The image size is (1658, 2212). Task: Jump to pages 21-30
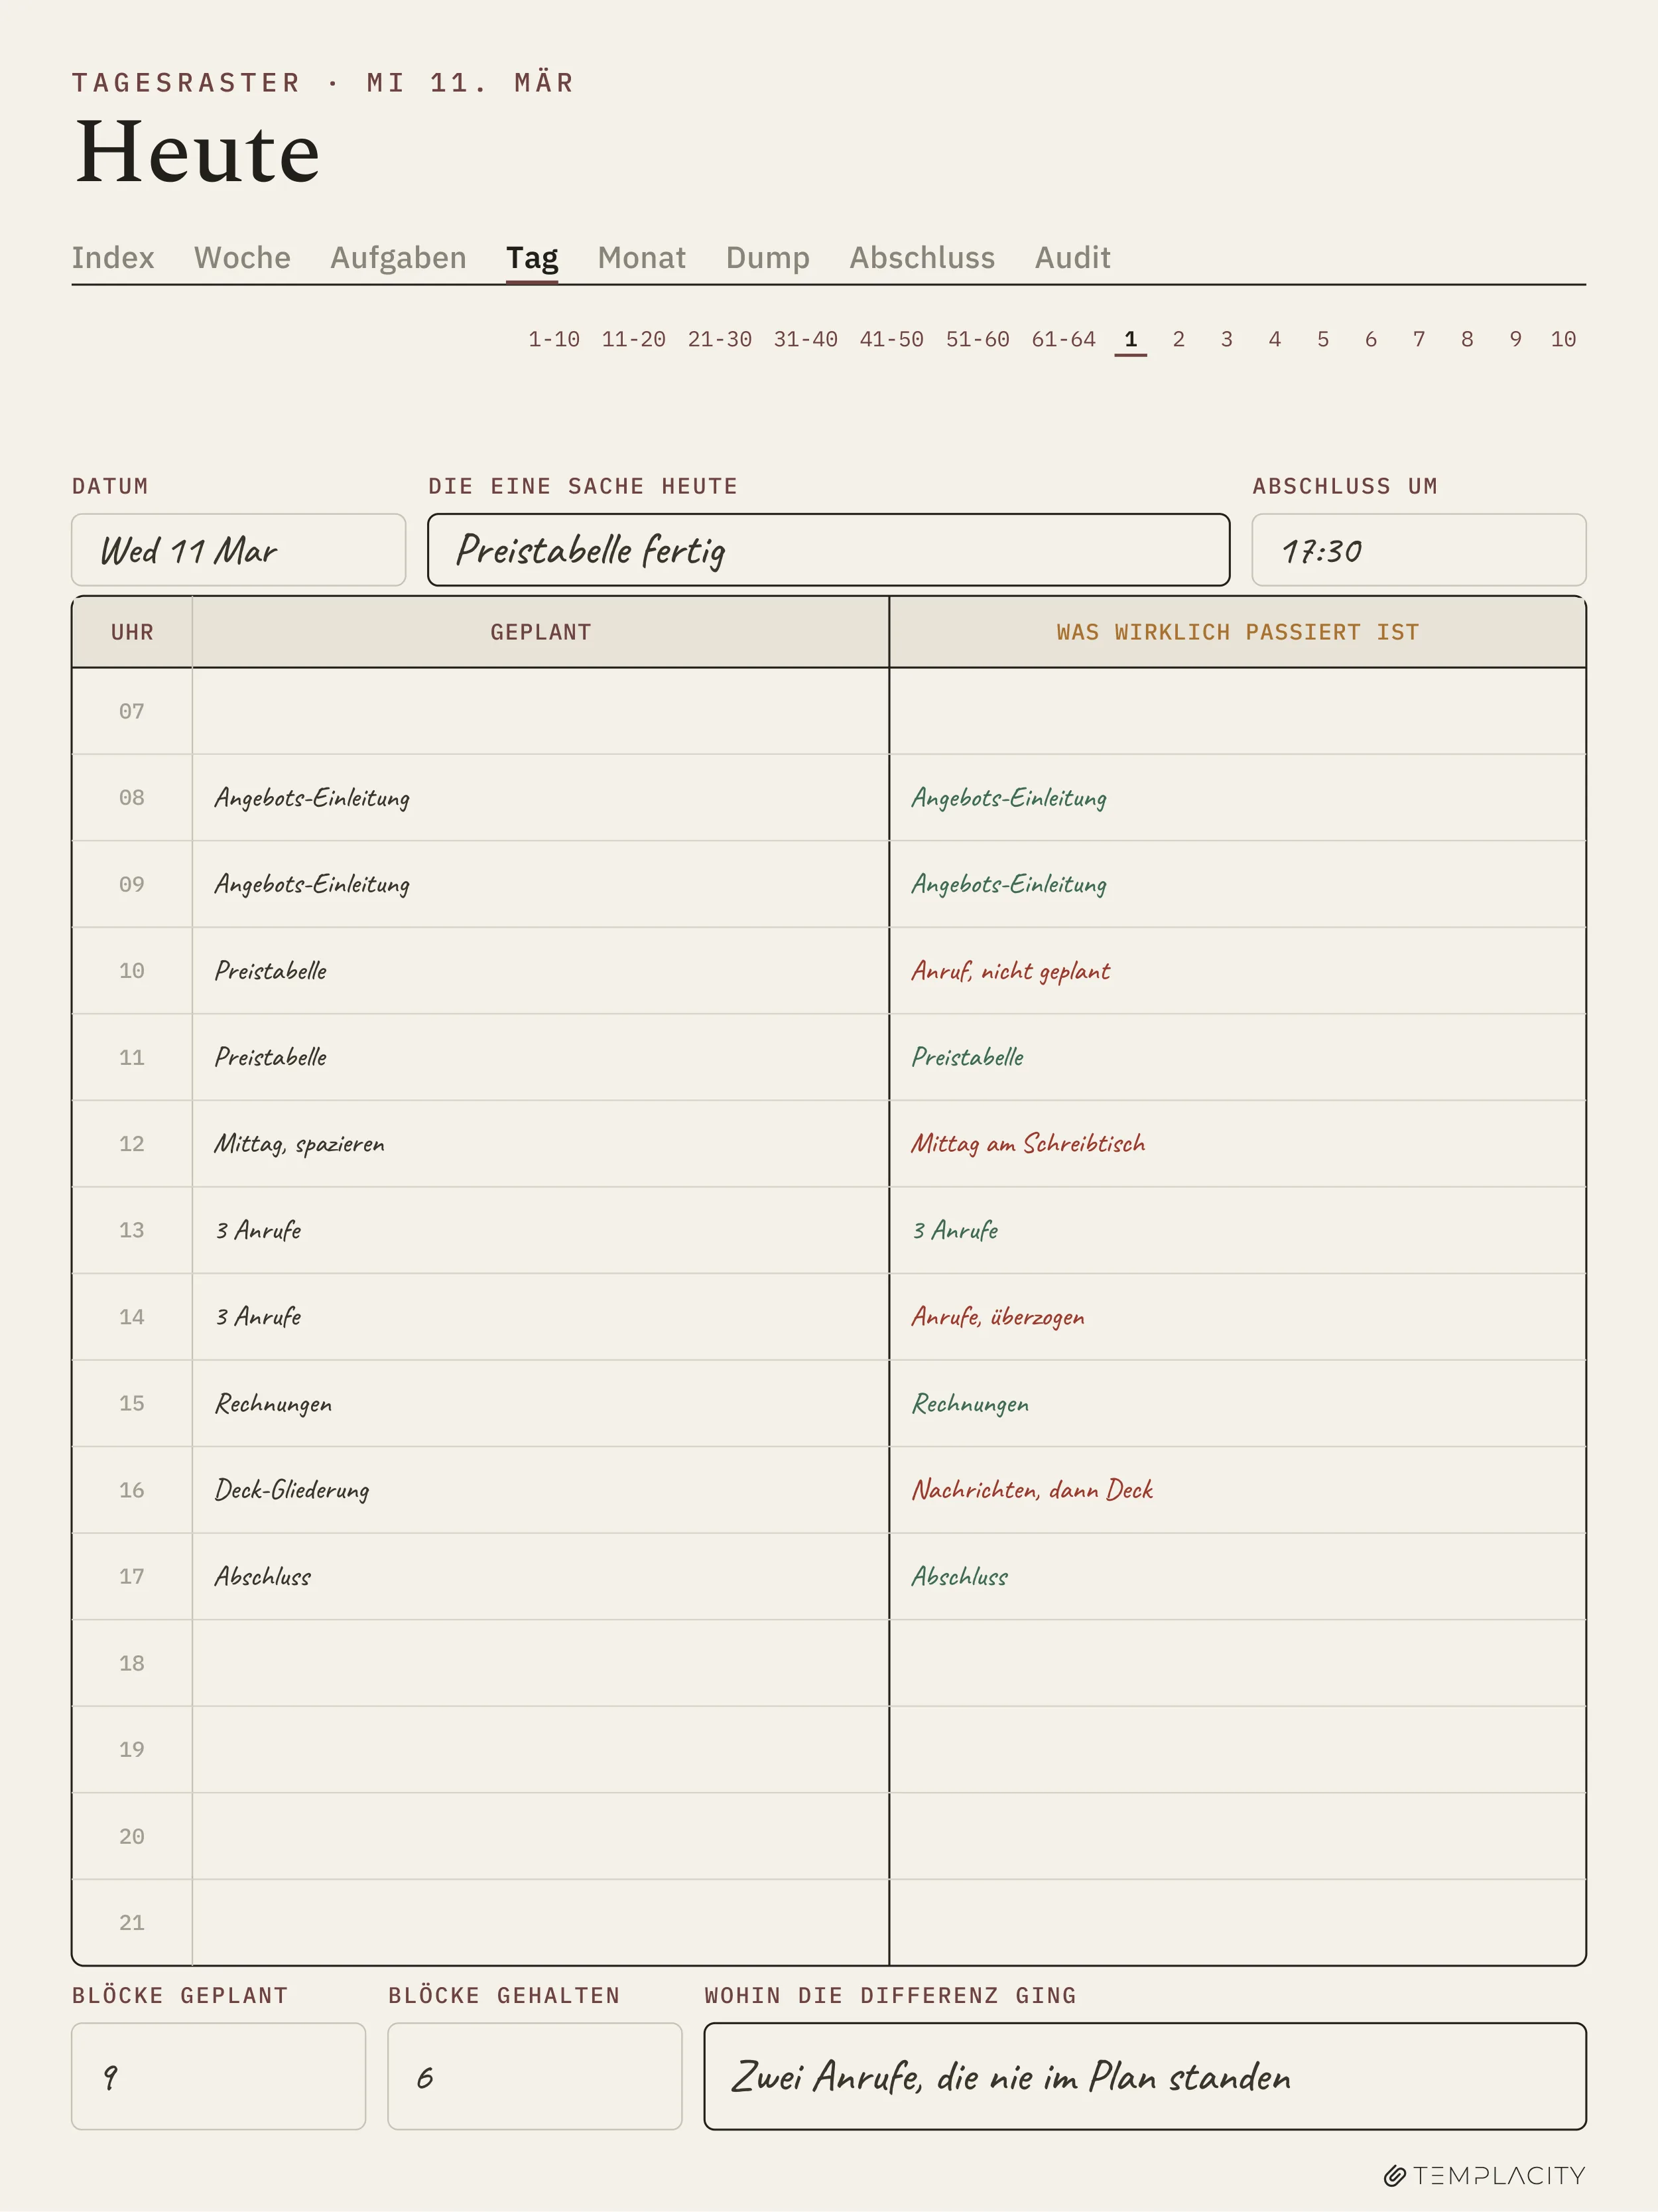(720, 339)
